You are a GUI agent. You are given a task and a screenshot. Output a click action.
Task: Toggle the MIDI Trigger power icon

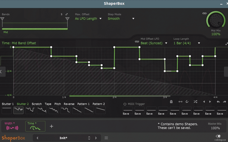pyautogui.click(x=125, y=104)
